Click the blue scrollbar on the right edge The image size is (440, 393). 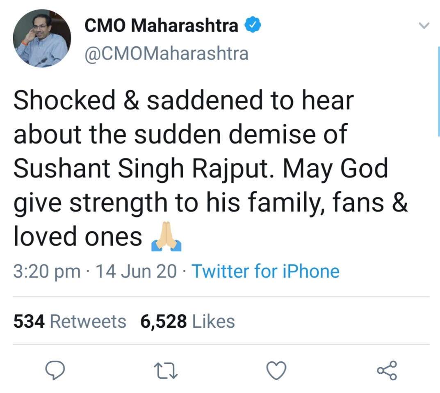click(x=438, y=90)
